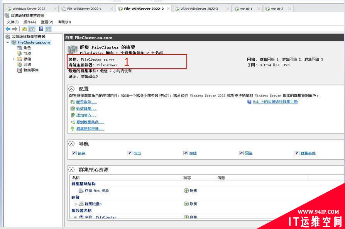Select the 角色 icon in the console tree

[x=20, y=48]
